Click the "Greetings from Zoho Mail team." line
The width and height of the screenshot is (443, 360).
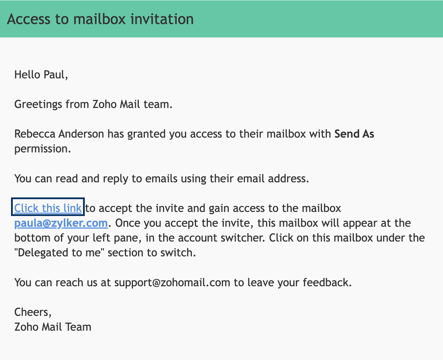pyautogui.click(x=93, y=104)
